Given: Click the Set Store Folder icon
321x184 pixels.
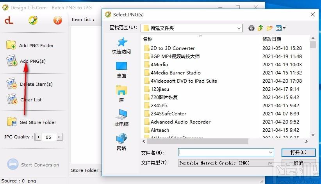Looking at the screenshot, I should click(12, 122).
